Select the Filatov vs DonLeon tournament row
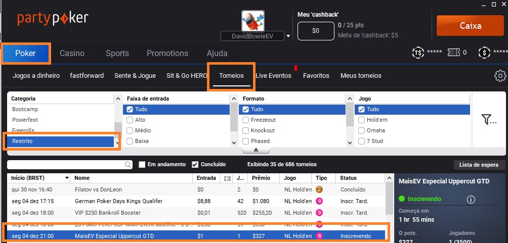Screen dimensions: 508x243 [196, 189]
